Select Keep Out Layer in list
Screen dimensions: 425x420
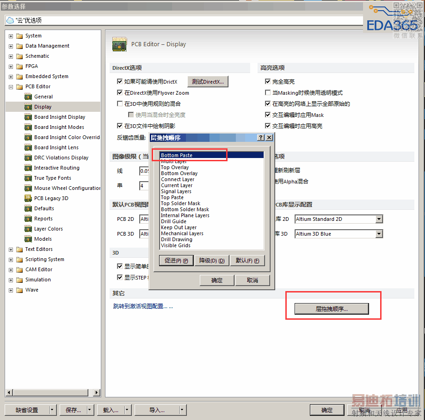coord(179,227)
